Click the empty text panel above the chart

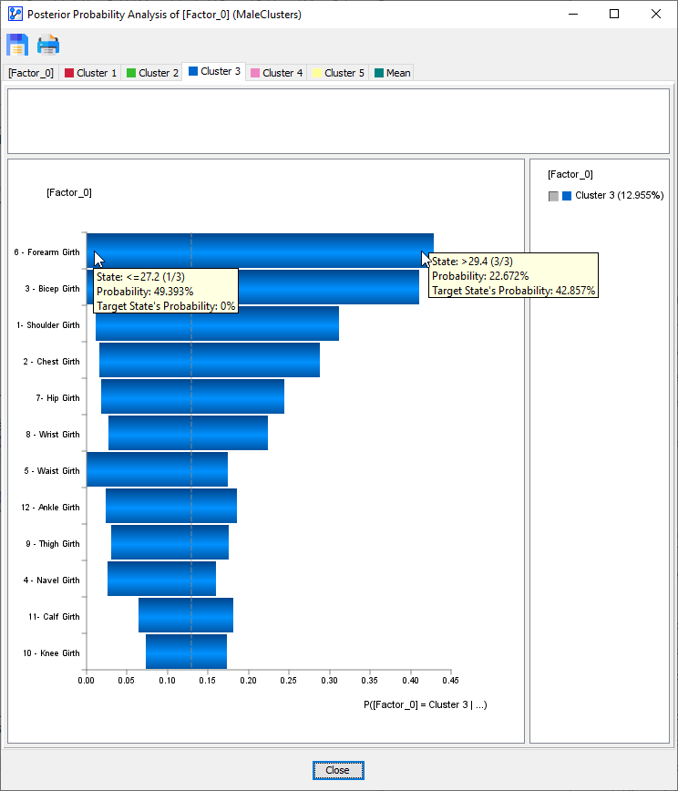click(x=338, y=120)
